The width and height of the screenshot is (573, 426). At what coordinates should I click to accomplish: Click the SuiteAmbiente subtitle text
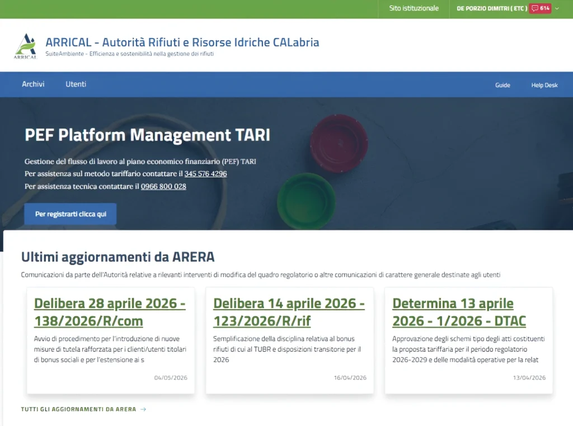pyautogui.click(x=129, y=54)
